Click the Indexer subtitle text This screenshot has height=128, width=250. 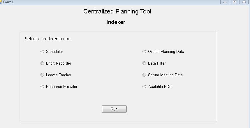tap(116, 22)
